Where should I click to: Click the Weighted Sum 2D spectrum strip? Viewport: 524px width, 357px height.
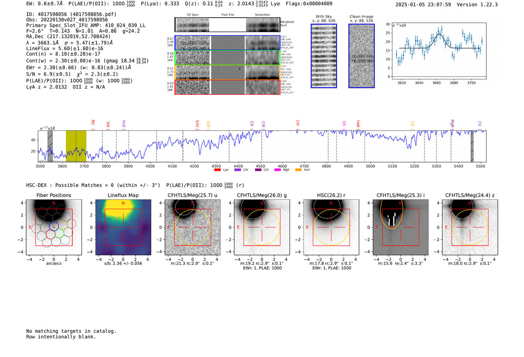click(x=228, y=25)
